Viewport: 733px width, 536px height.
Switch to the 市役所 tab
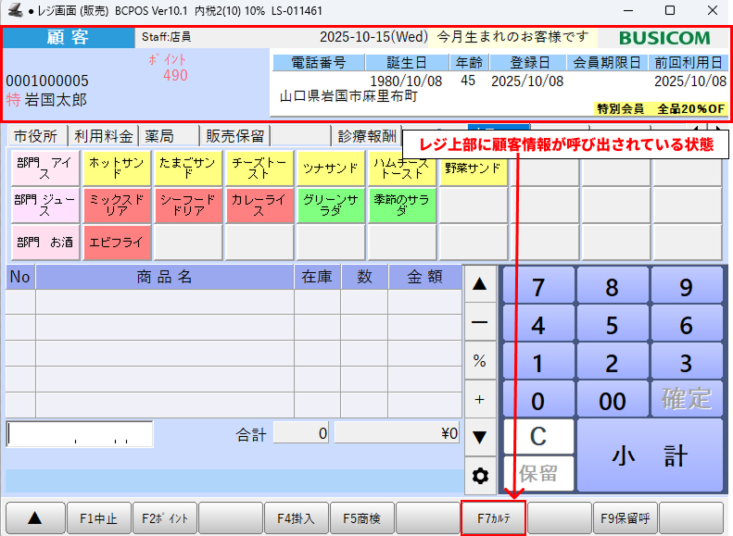click(x=35, y=136)
